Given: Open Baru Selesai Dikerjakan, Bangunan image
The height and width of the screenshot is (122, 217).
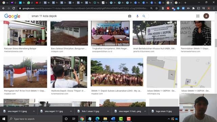Looking at the screenshot, I should (69, 33).
